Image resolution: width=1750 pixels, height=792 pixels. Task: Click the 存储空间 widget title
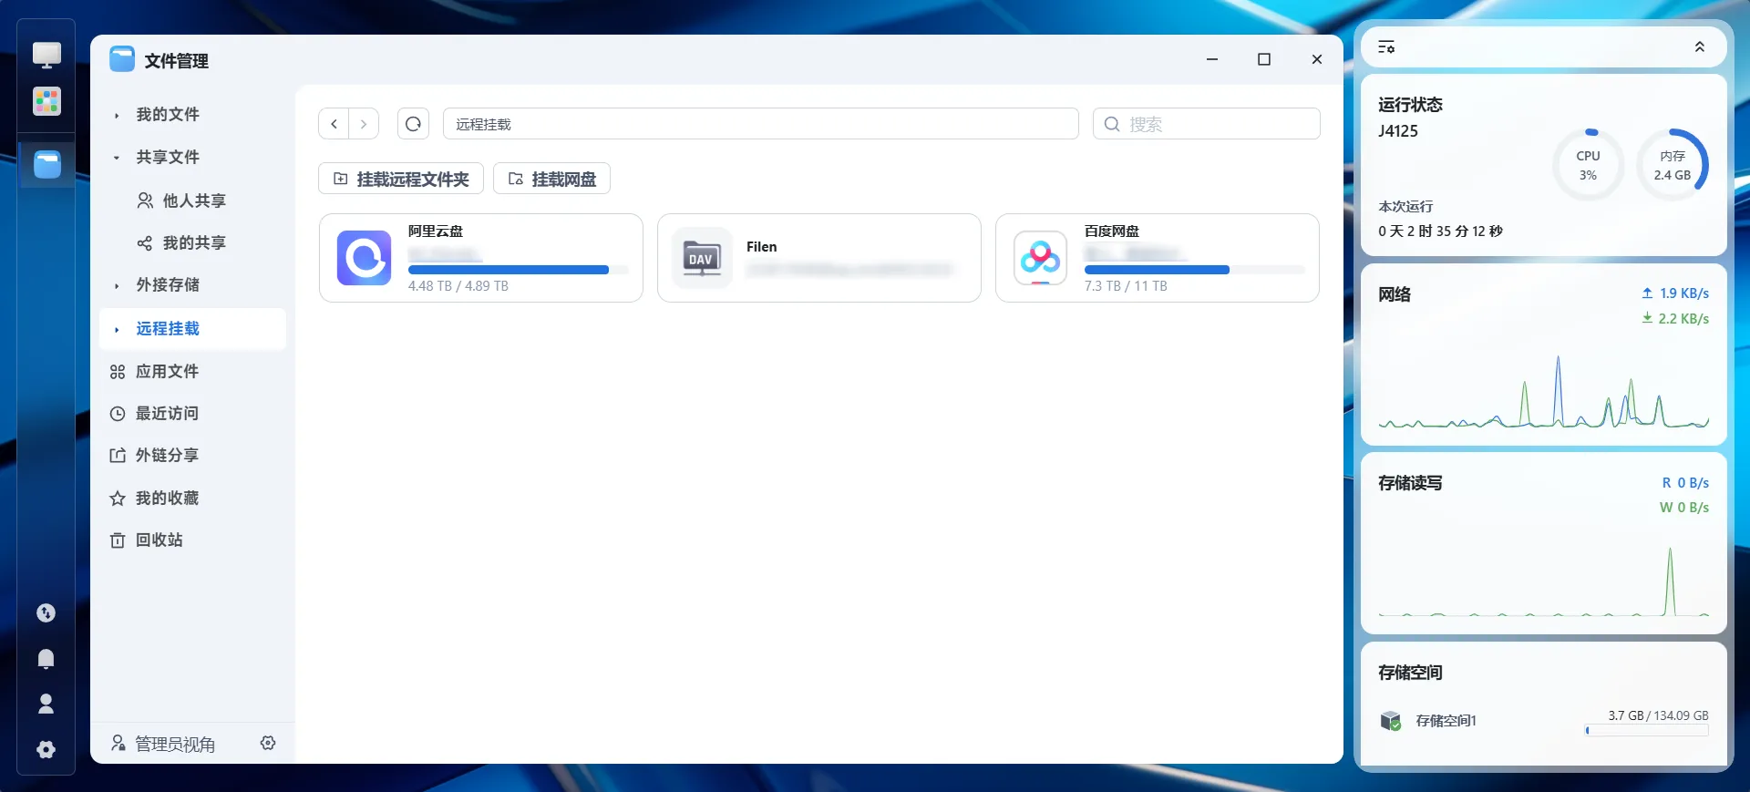pyautogui.click(x=1411, y=673)
